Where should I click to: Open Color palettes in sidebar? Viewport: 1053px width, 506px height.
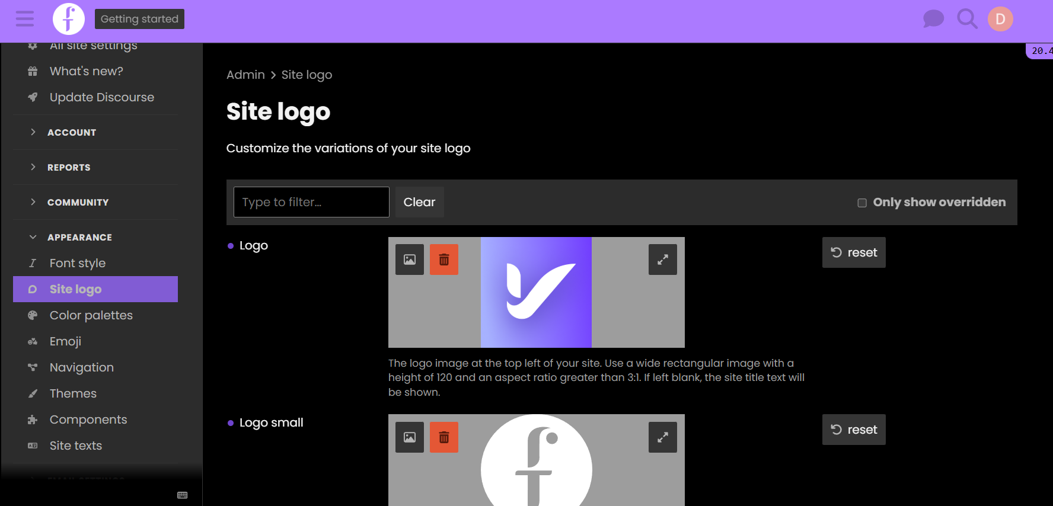point(91,315)
